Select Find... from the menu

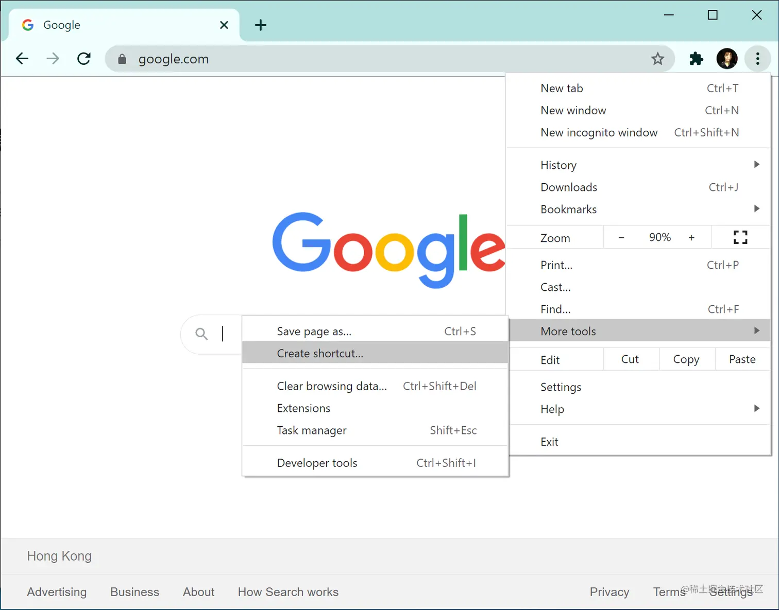point(639,309)
